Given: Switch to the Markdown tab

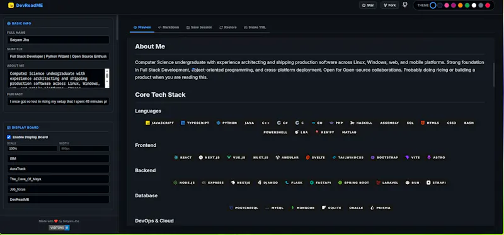Looking at the screenshot, I should coord(168,27).
